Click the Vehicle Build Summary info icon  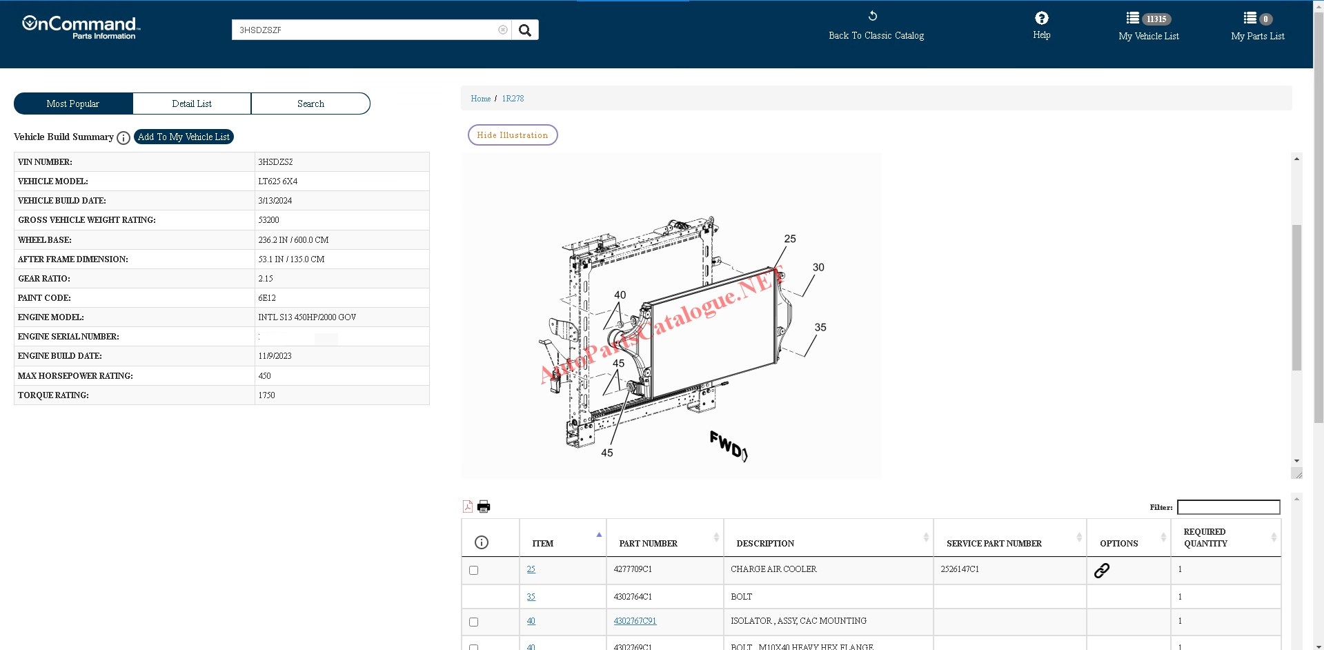(x=123, y=138)
